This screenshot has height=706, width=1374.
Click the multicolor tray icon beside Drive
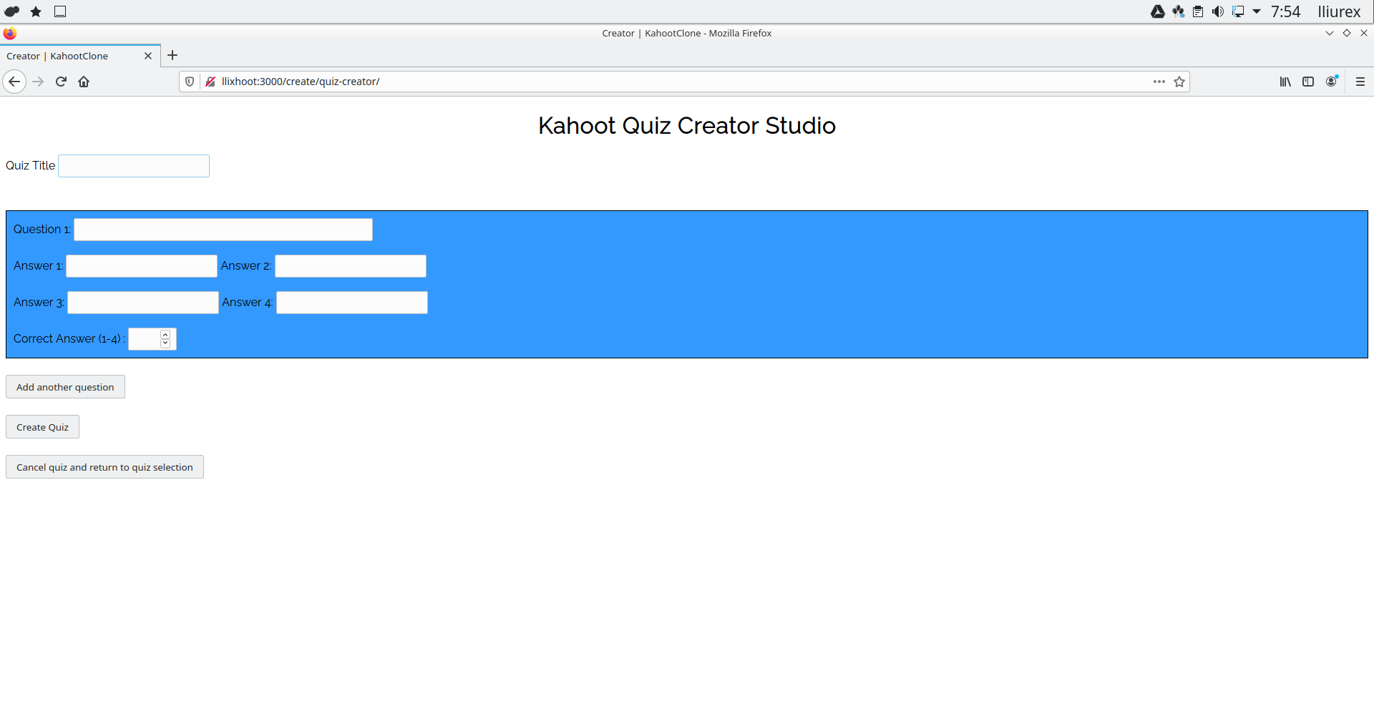coord(1178,11)
